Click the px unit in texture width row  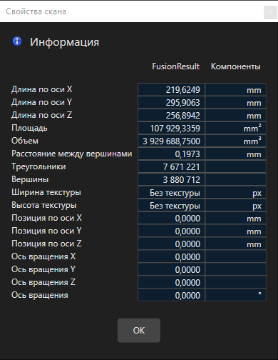pyautogui.click(x=257, y=193)
